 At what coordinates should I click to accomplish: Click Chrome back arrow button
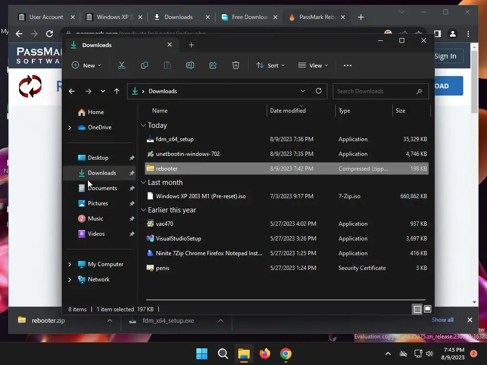(19, 34)
